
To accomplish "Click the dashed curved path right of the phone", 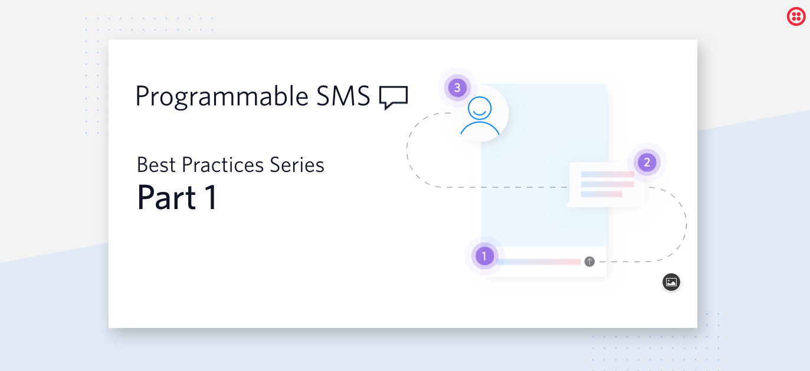I will click(667, 224).
